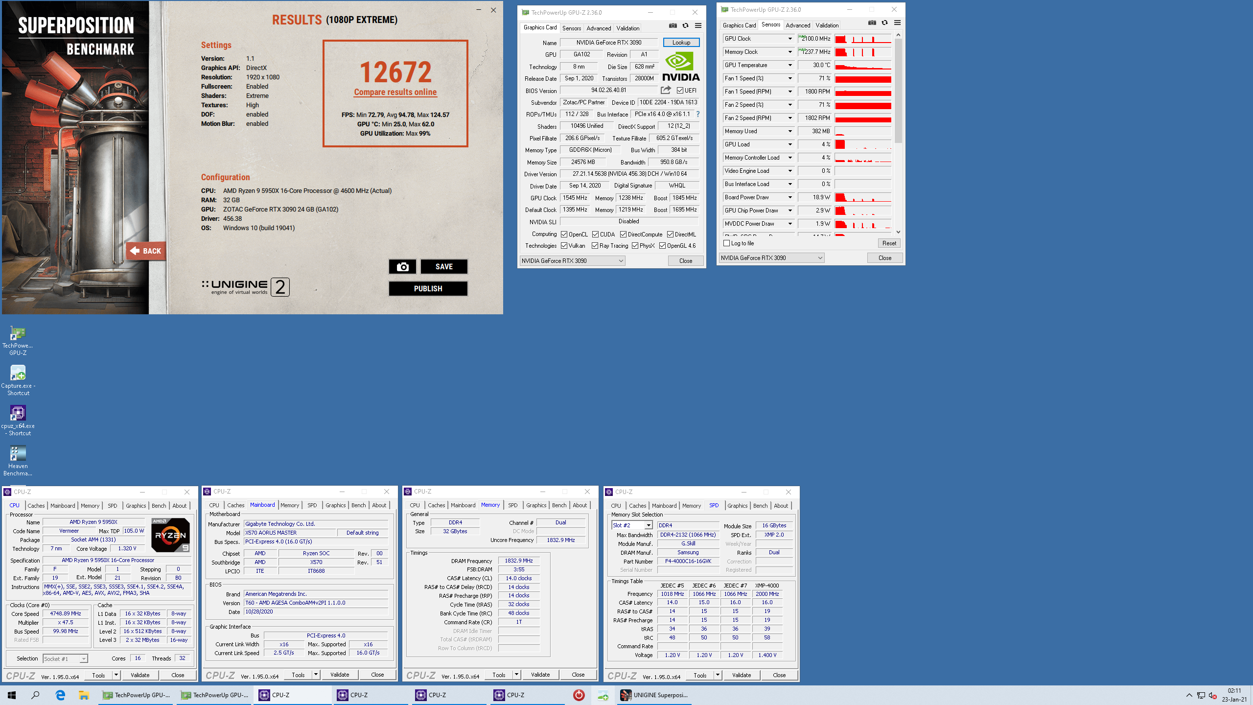Open Microsoft Edge from the taskbar
1253x705 pixels.
(x=60, y=695)
